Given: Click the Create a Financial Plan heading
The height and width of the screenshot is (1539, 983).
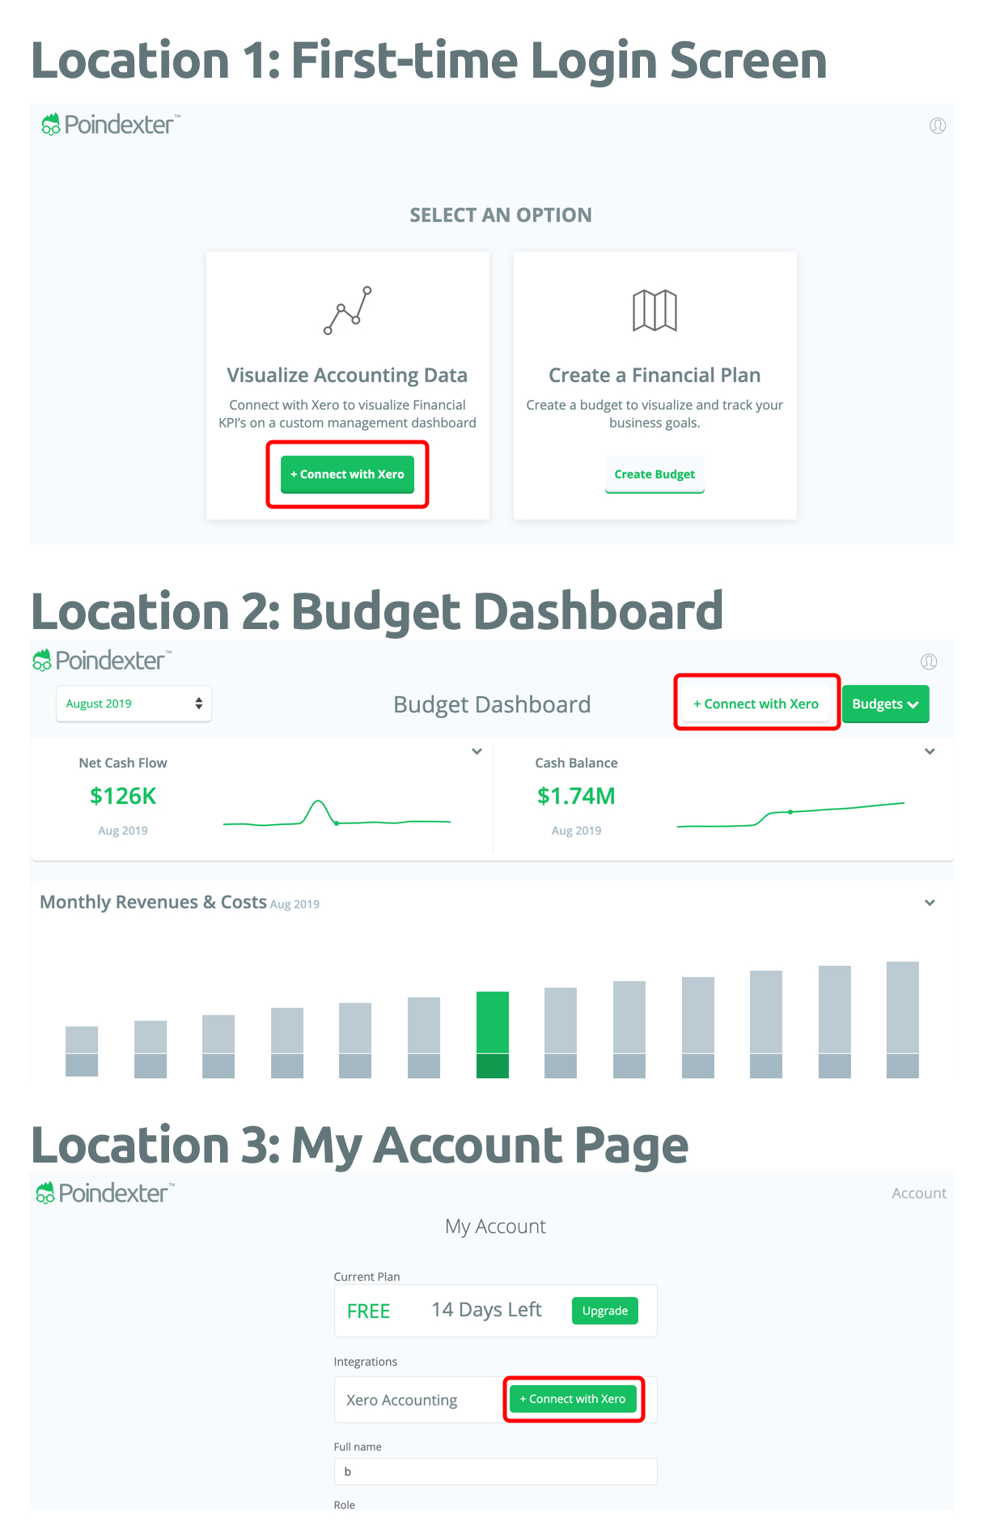Looking at the screenshot, I should [655, 375].
